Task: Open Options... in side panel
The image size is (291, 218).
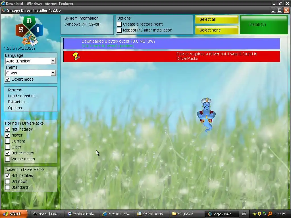Action: point(16,108)
